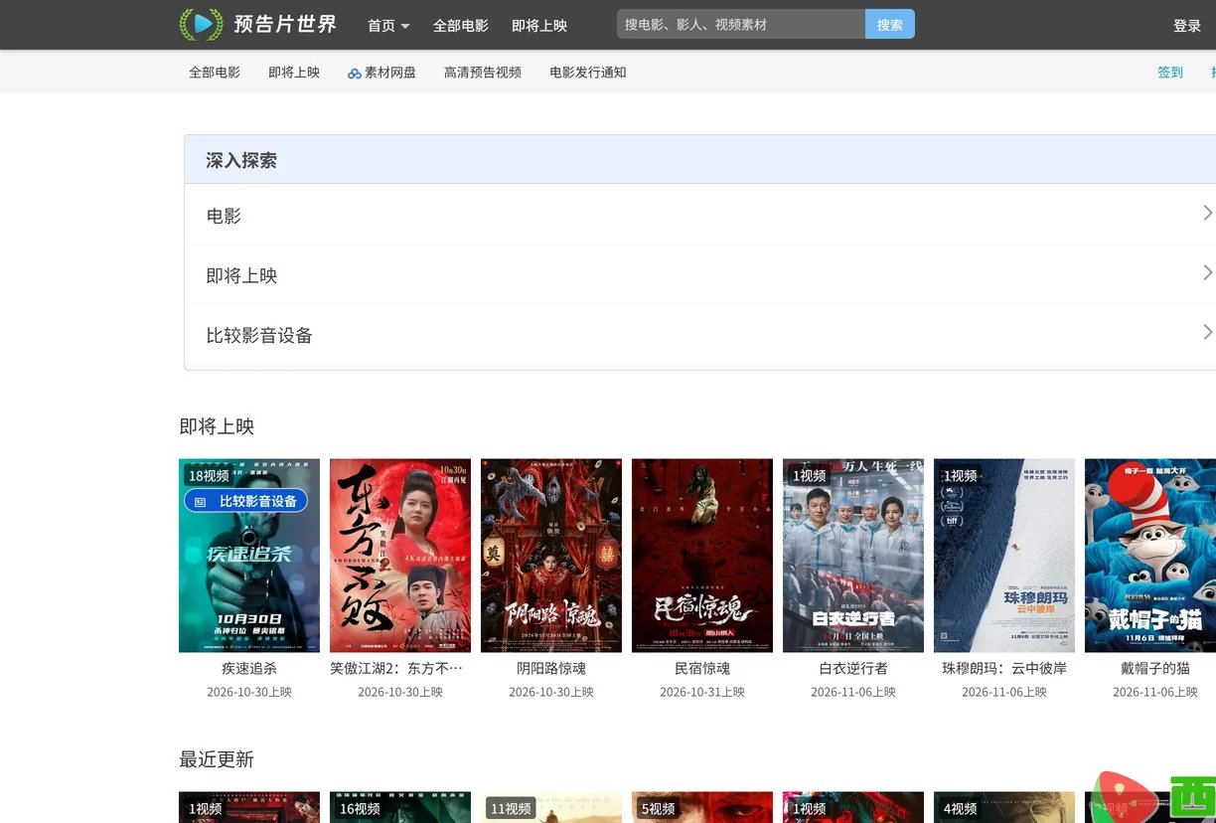Open the 11视频 thumbnail under 最近更新
Screen dimensions: 1216x823
pyautogui.click(x=551, y=807)
